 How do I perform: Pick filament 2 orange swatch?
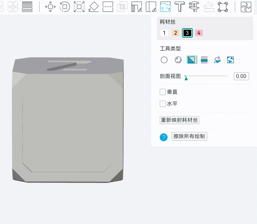pyautogui.click(x=176, y=33)
